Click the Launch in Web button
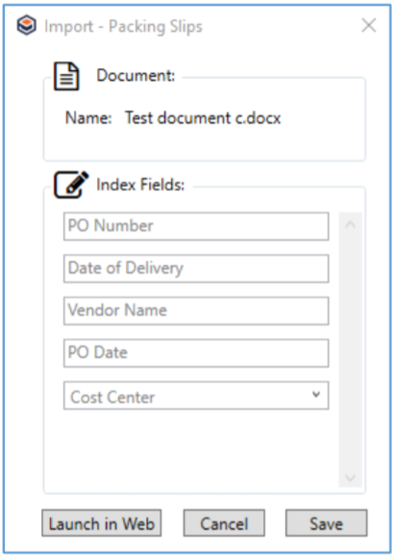The height and width of the screenshot is (557, 394). [101, 522]
